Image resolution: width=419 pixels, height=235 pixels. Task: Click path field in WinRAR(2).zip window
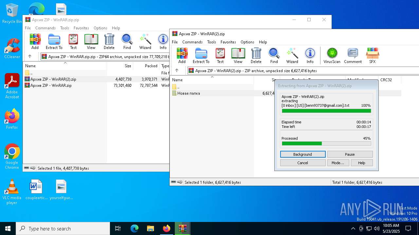coord(303,70)
